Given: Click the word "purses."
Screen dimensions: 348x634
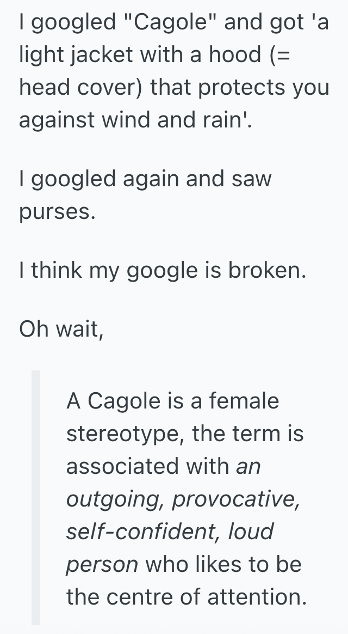Looking at the screenshot, I should [58, 211].
